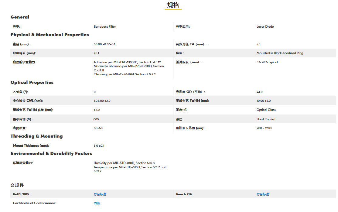Open the RoHS 2015 符合标准 link
The height and width of the screenshot is (212, 338).
100,194
